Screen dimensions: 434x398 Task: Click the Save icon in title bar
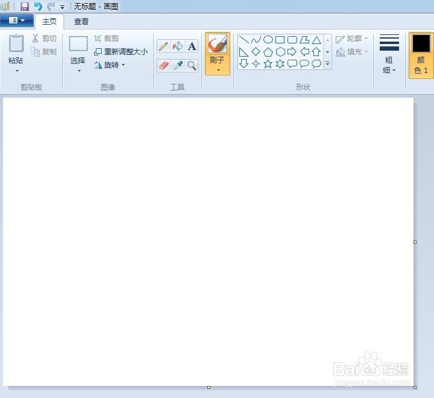(x=25, y=7)
